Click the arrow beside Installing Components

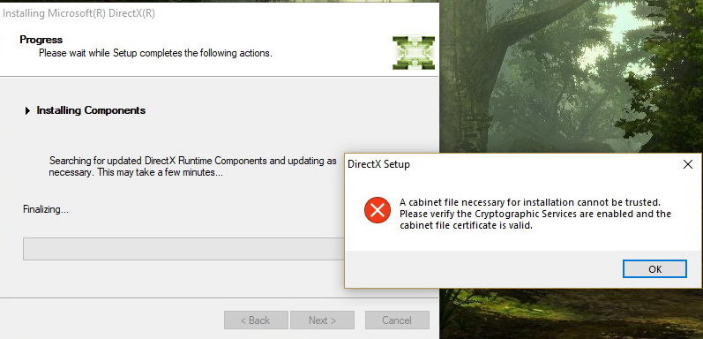point(28,110)
